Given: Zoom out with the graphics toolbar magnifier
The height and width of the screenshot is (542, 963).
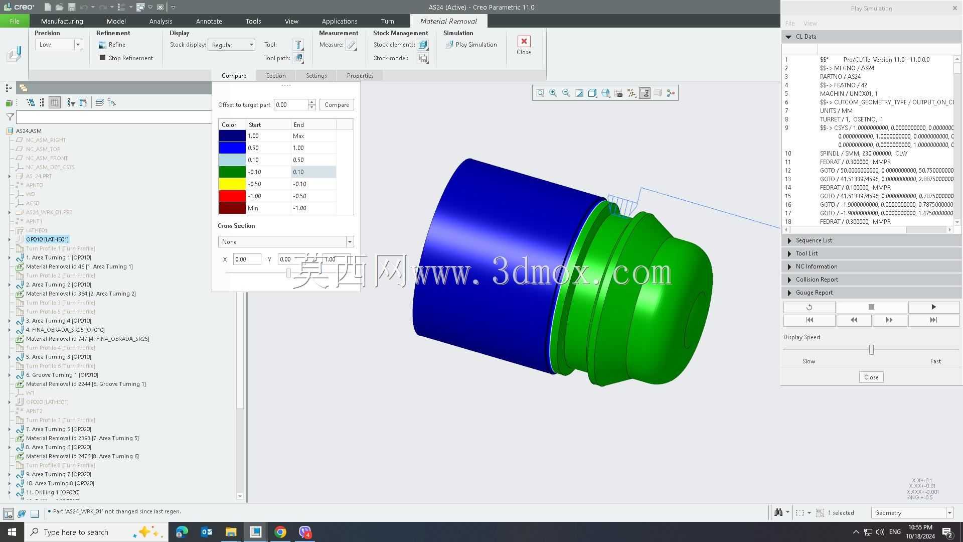Looking at the screenshot, I should click(x=566, y=93).
